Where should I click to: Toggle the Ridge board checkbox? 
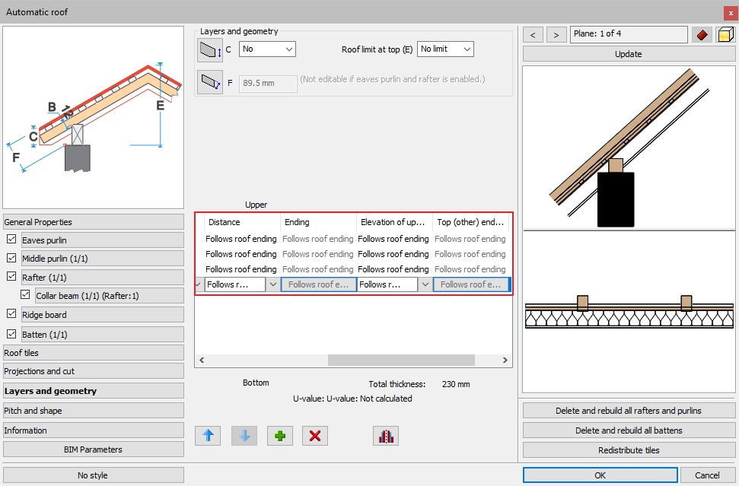pyautogui.click(x=11, y=314)
